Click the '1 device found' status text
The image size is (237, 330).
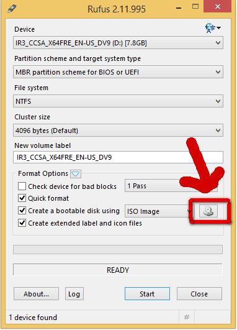point(33,318)
